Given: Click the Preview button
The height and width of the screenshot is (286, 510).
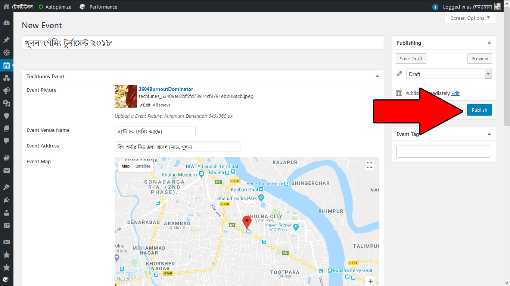Looking at the screenshot, I should pyautogui.click(x=480, y=58).
